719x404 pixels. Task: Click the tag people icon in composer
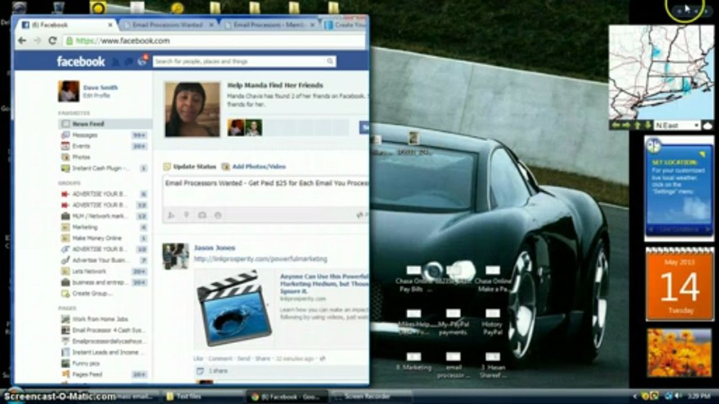(x=171, y=215)
